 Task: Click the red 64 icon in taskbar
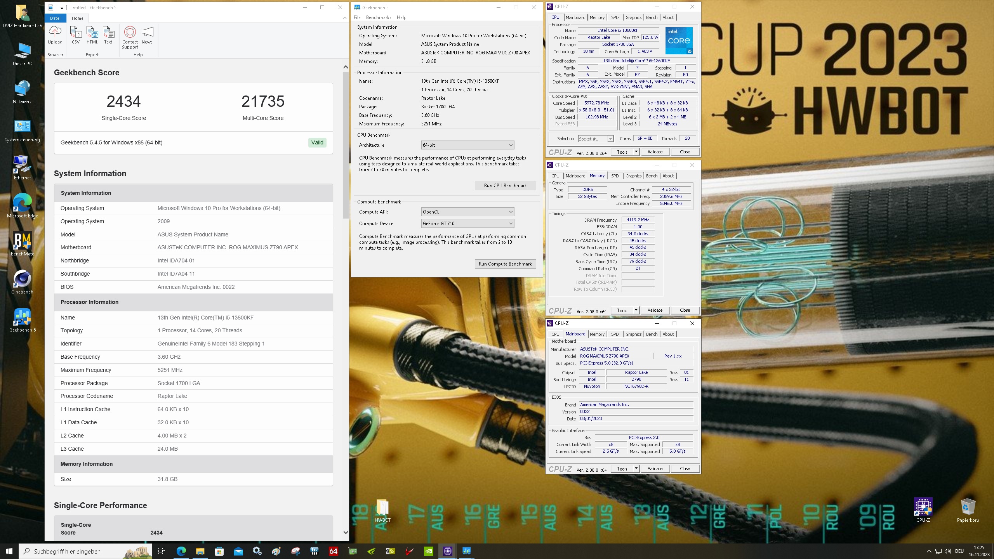click(x=333, y=551)
